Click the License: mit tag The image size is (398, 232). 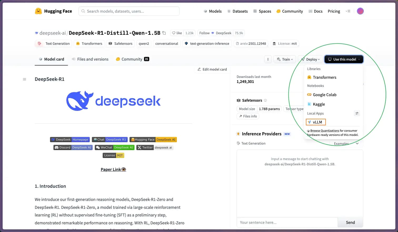click(285, 43)
